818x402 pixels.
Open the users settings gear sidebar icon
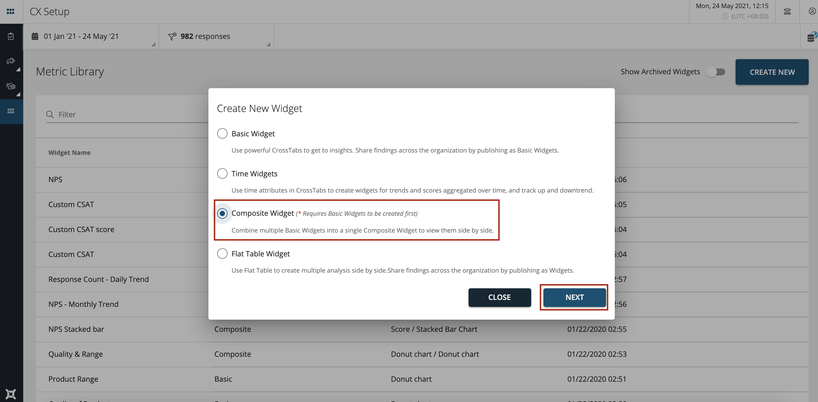point(11,86)
